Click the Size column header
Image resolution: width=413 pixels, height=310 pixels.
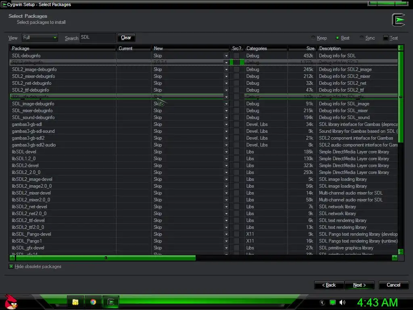(x=302, y=48)
